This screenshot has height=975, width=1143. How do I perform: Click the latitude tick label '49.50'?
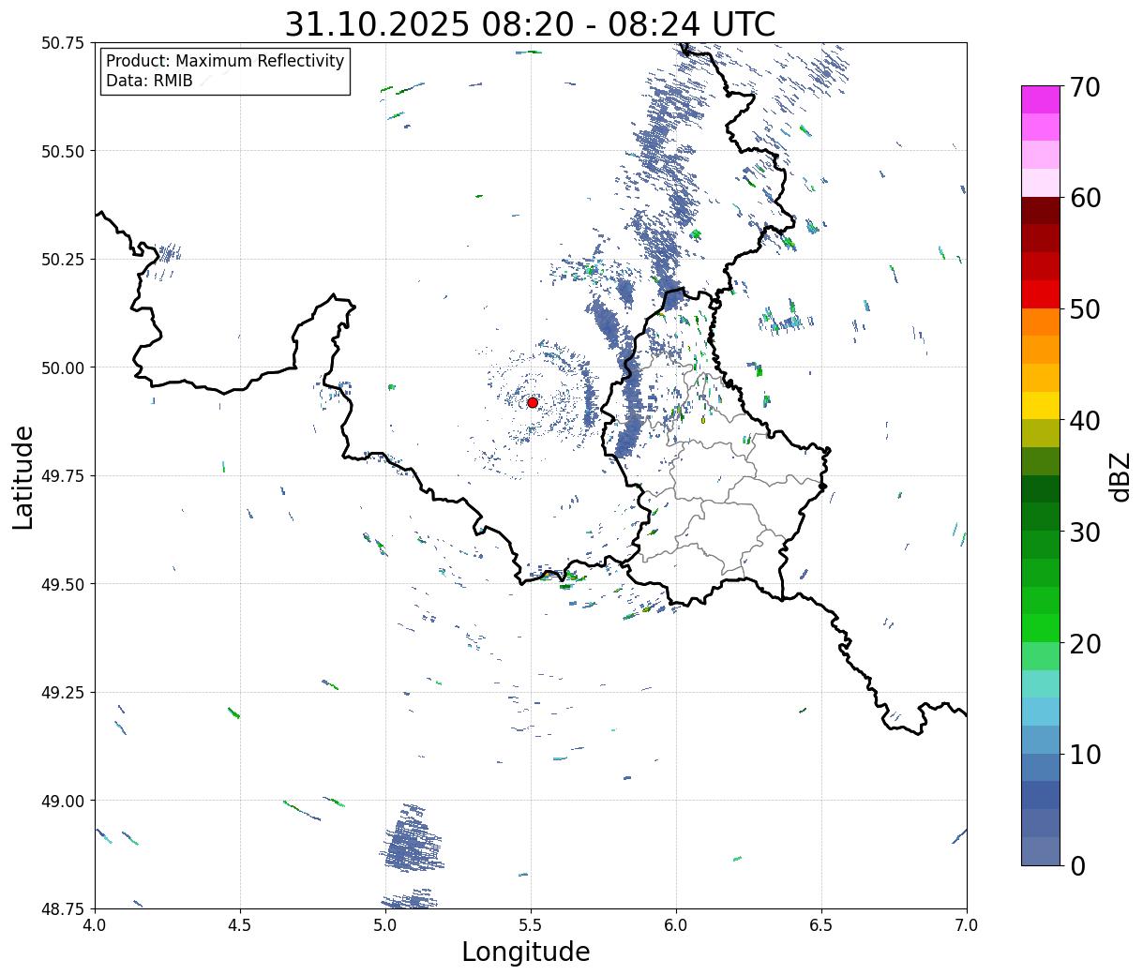(62, 584)
